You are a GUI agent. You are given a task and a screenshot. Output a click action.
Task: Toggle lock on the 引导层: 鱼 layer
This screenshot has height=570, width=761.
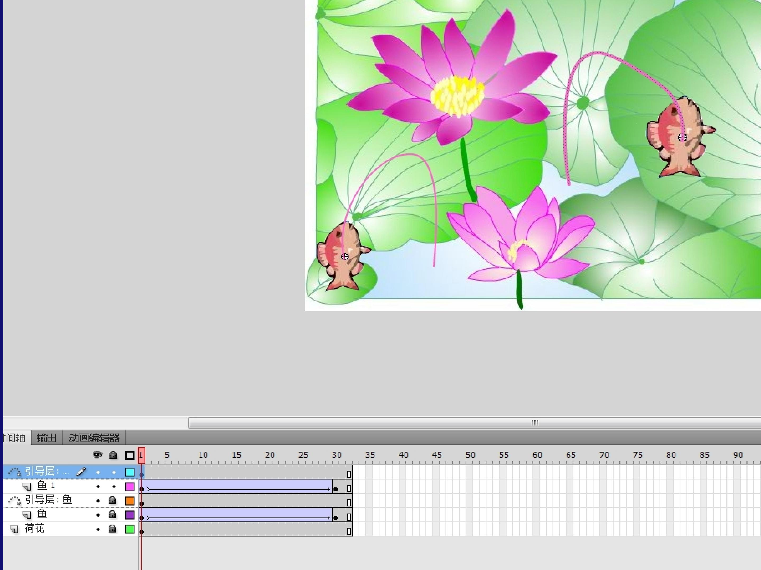pos(112,500)
